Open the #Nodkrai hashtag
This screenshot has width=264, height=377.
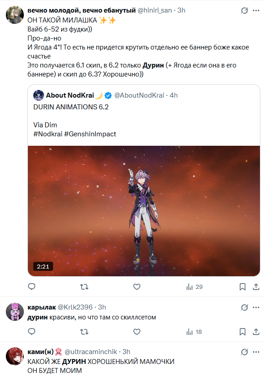pyautogui.click(x=48, y=134)
